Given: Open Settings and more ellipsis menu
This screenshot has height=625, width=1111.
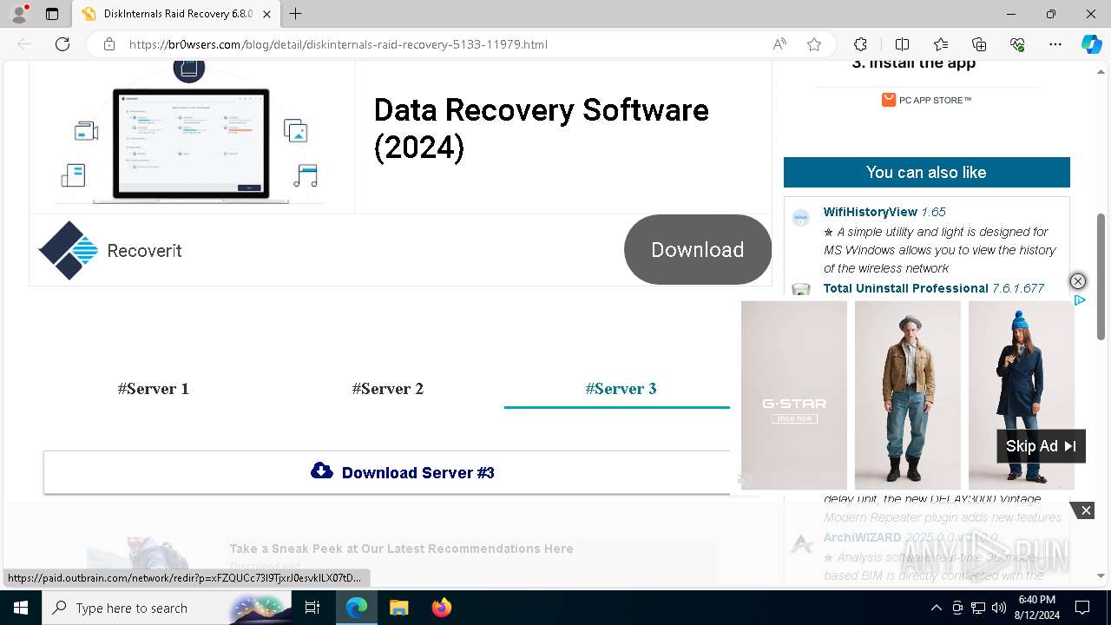Looking at the screenshot, I should click(1055, 44).
